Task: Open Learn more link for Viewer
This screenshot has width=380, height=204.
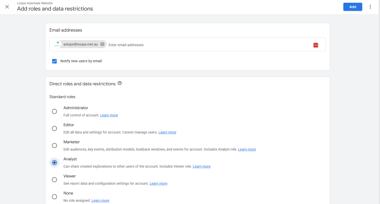Action: (x=159, y=183)
